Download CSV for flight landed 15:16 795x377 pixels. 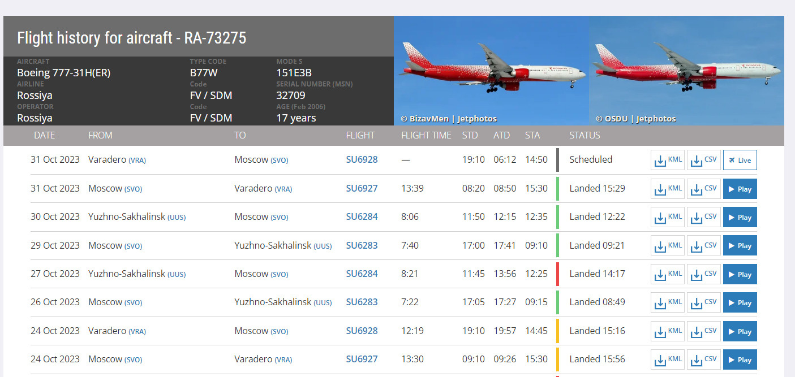tap(703, 331)
